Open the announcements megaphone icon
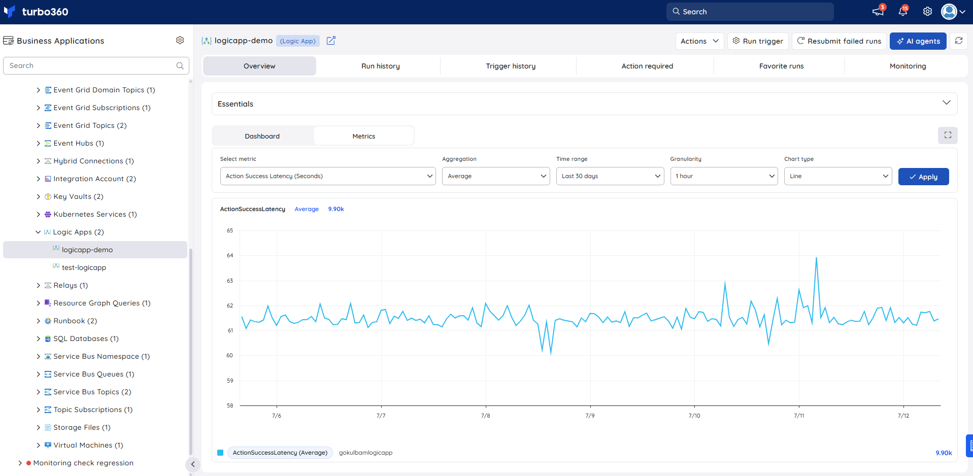 coord(878,11)
